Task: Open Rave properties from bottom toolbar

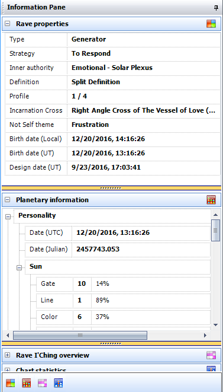Action: click(x=11, y=383)
